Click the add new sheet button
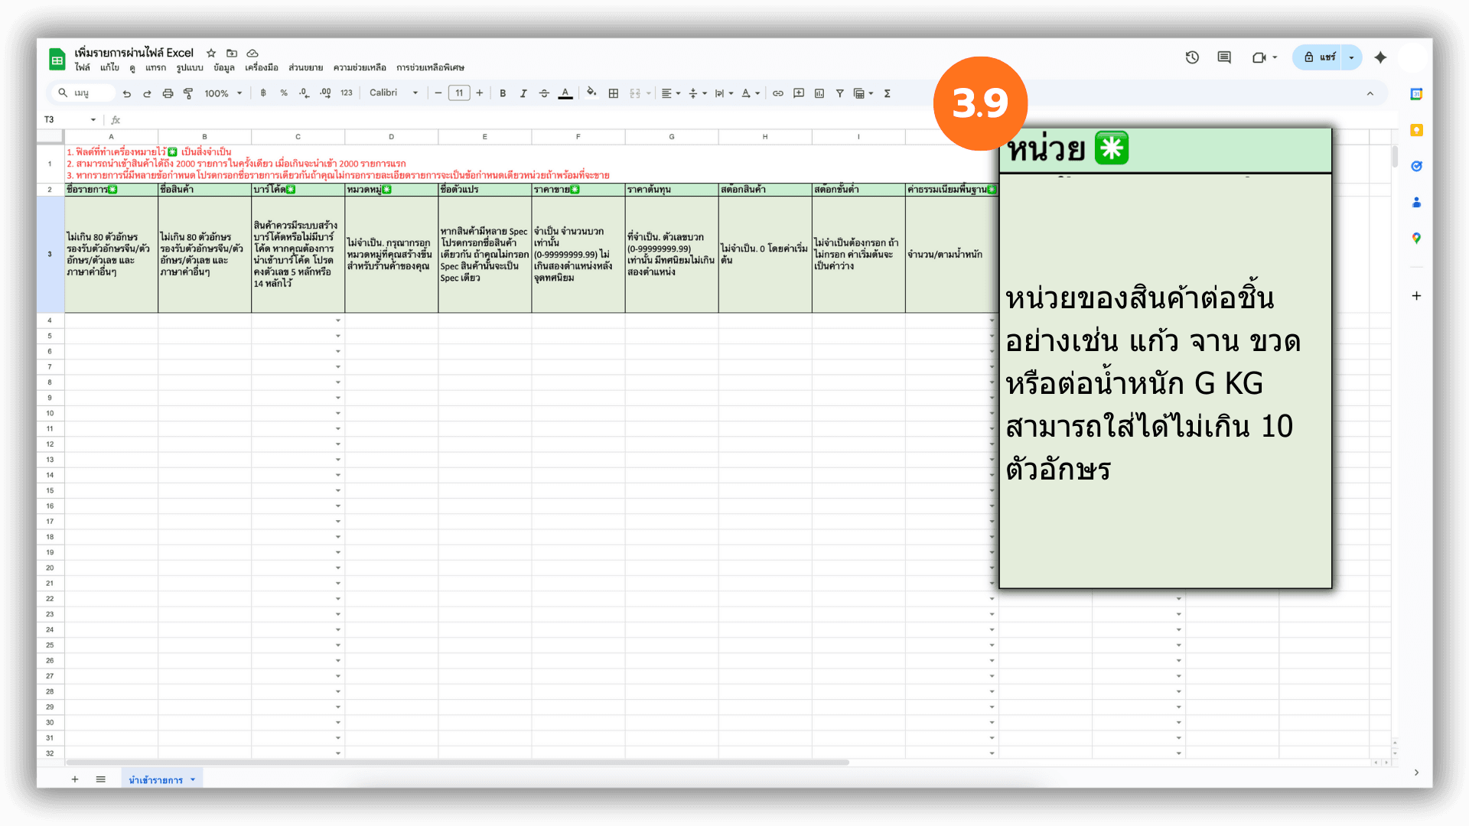 75,779
